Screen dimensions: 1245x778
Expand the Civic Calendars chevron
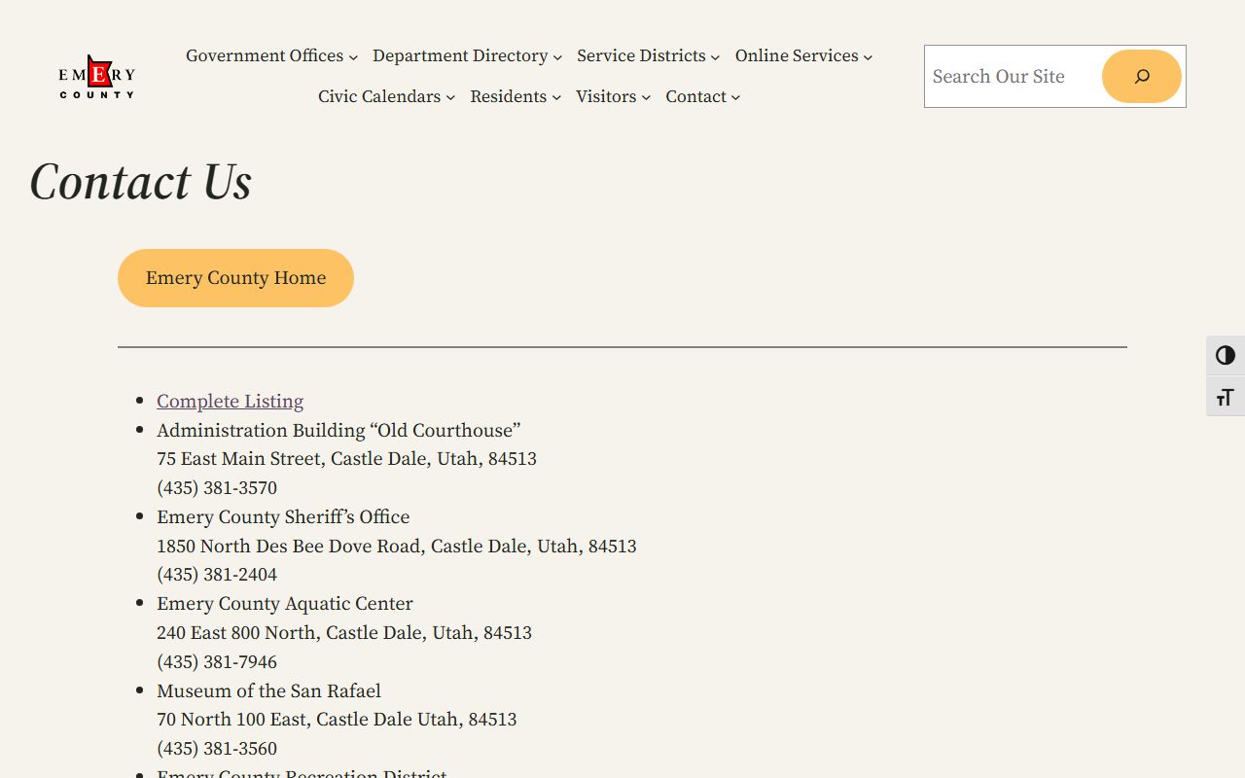[x=450, y=98]
